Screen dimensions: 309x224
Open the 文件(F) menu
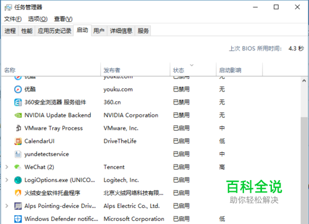[x=13, y=19]
